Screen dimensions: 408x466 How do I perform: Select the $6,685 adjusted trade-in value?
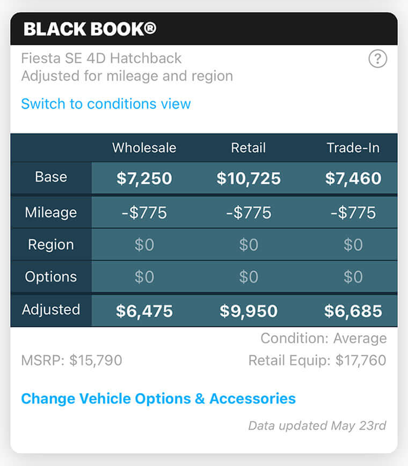point(353,310)
